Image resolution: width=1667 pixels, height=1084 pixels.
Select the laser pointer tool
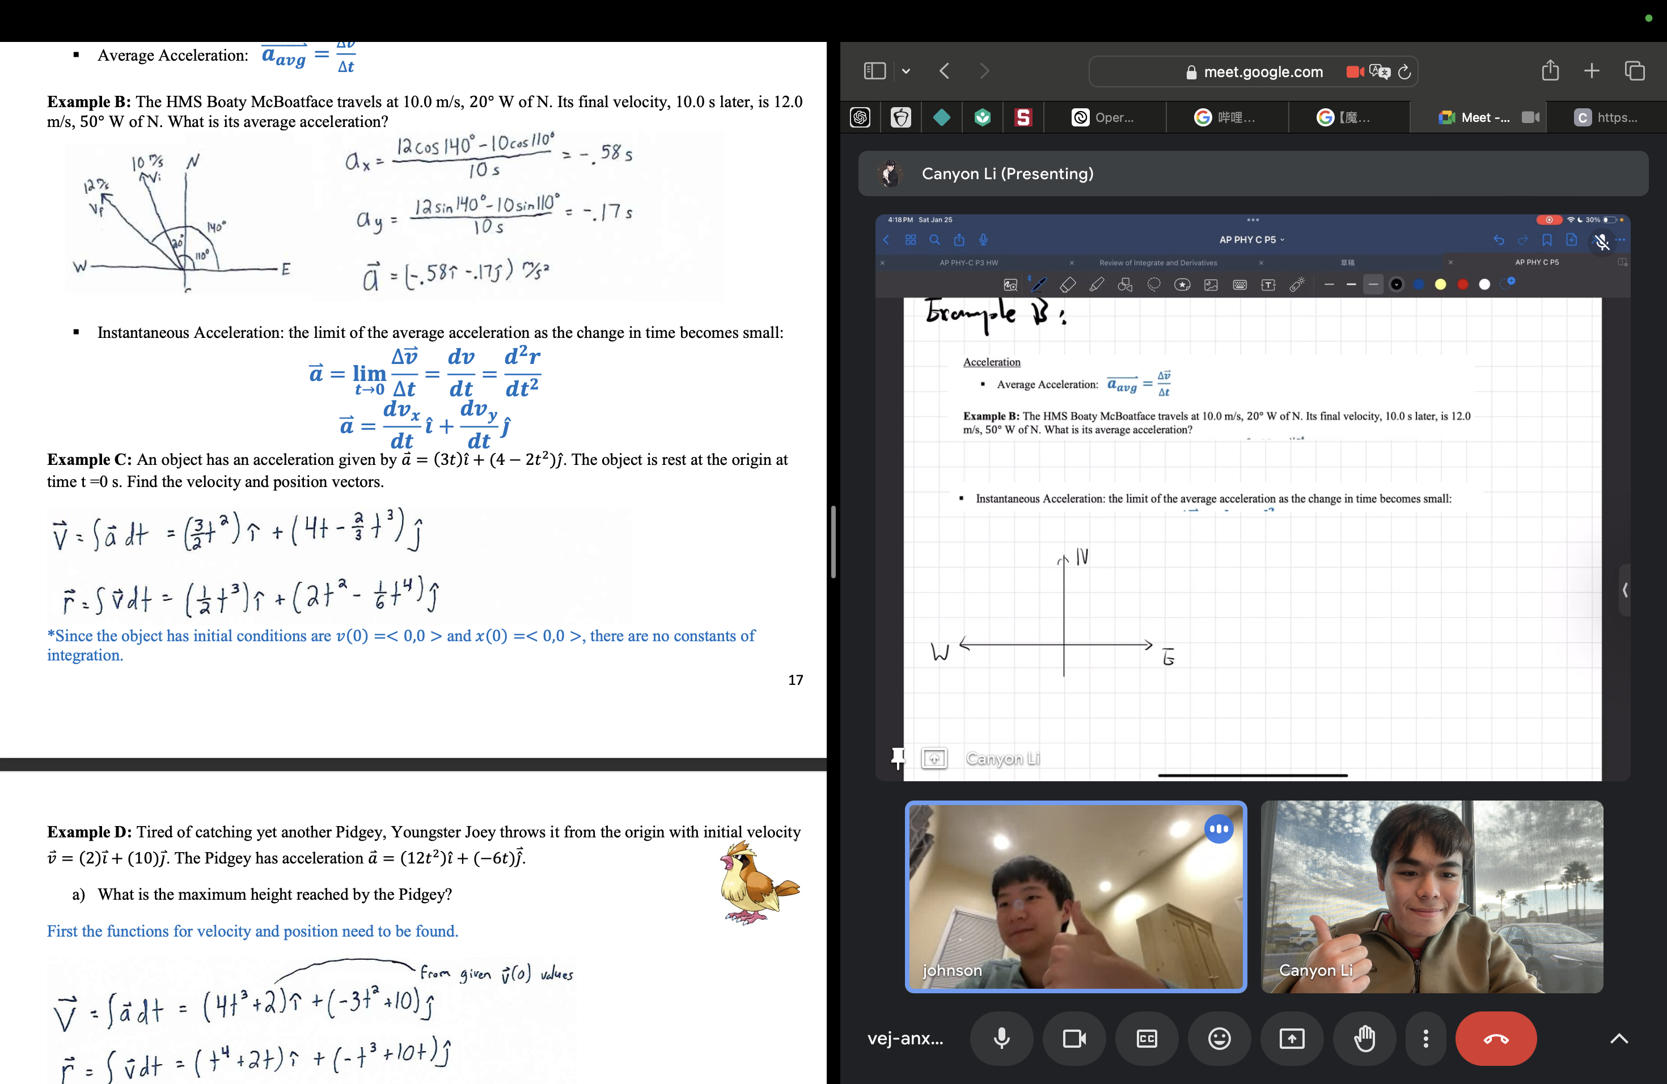tap(1297, 284)
